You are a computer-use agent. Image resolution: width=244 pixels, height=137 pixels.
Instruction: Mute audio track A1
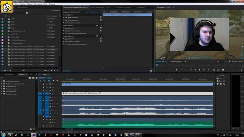53,97
